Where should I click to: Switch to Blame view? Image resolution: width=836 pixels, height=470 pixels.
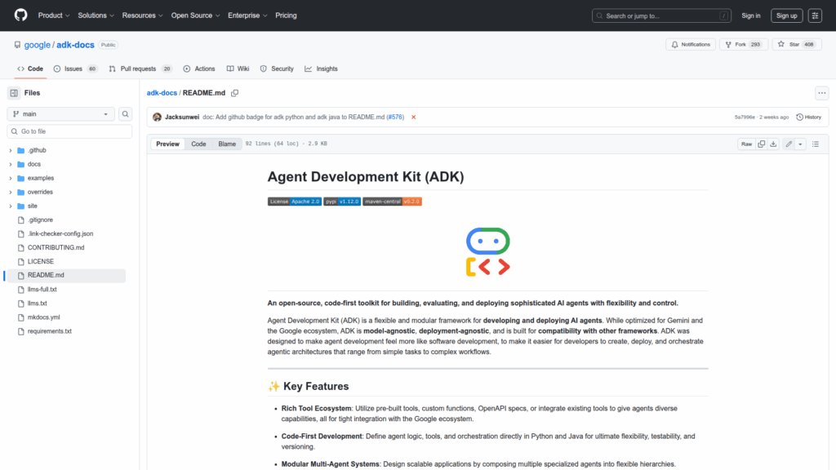click(226, 144)
